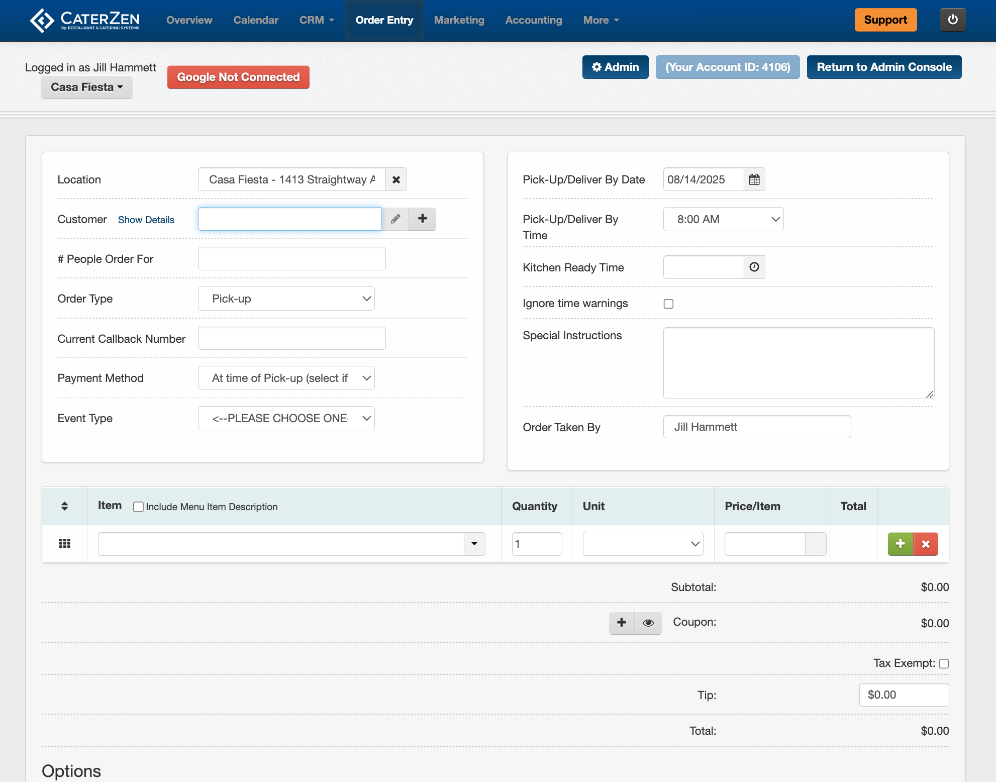Clear the Location field with X icon
Viewport: 996px width, 782px height.
point(396,179)
